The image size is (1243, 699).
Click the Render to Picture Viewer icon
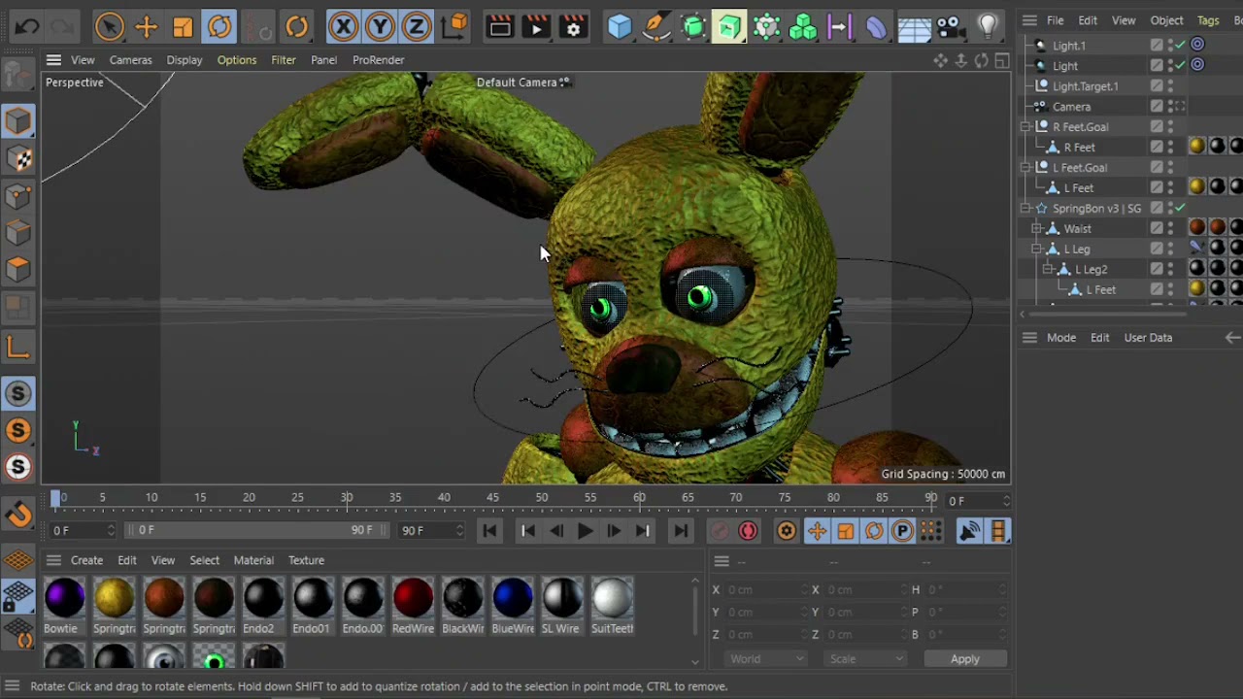point(536,26)
